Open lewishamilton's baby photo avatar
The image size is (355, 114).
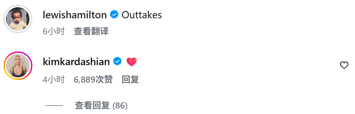click(x=18, y=19)
